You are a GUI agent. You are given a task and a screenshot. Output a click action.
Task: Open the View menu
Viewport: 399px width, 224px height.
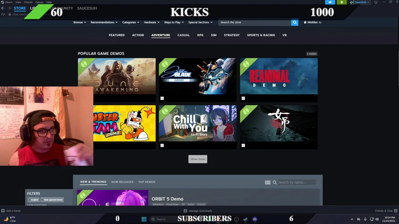18,2
